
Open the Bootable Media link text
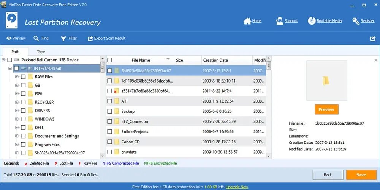[x=329, y=21]
